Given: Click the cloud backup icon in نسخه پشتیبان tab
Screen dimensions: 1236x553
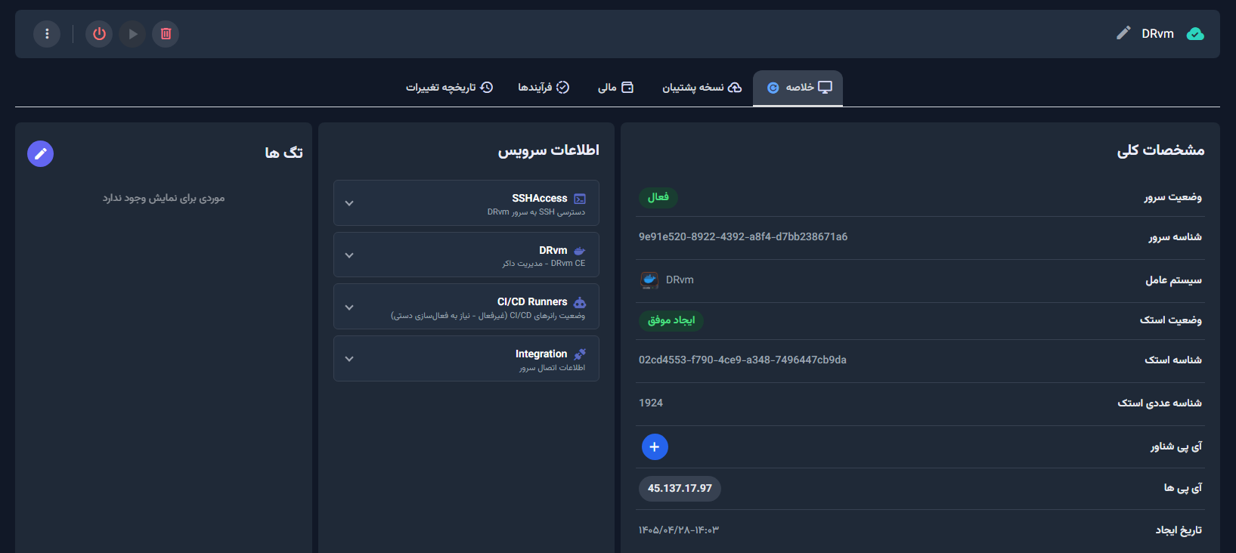Looking at the screenshot, I should pos(735,88).
